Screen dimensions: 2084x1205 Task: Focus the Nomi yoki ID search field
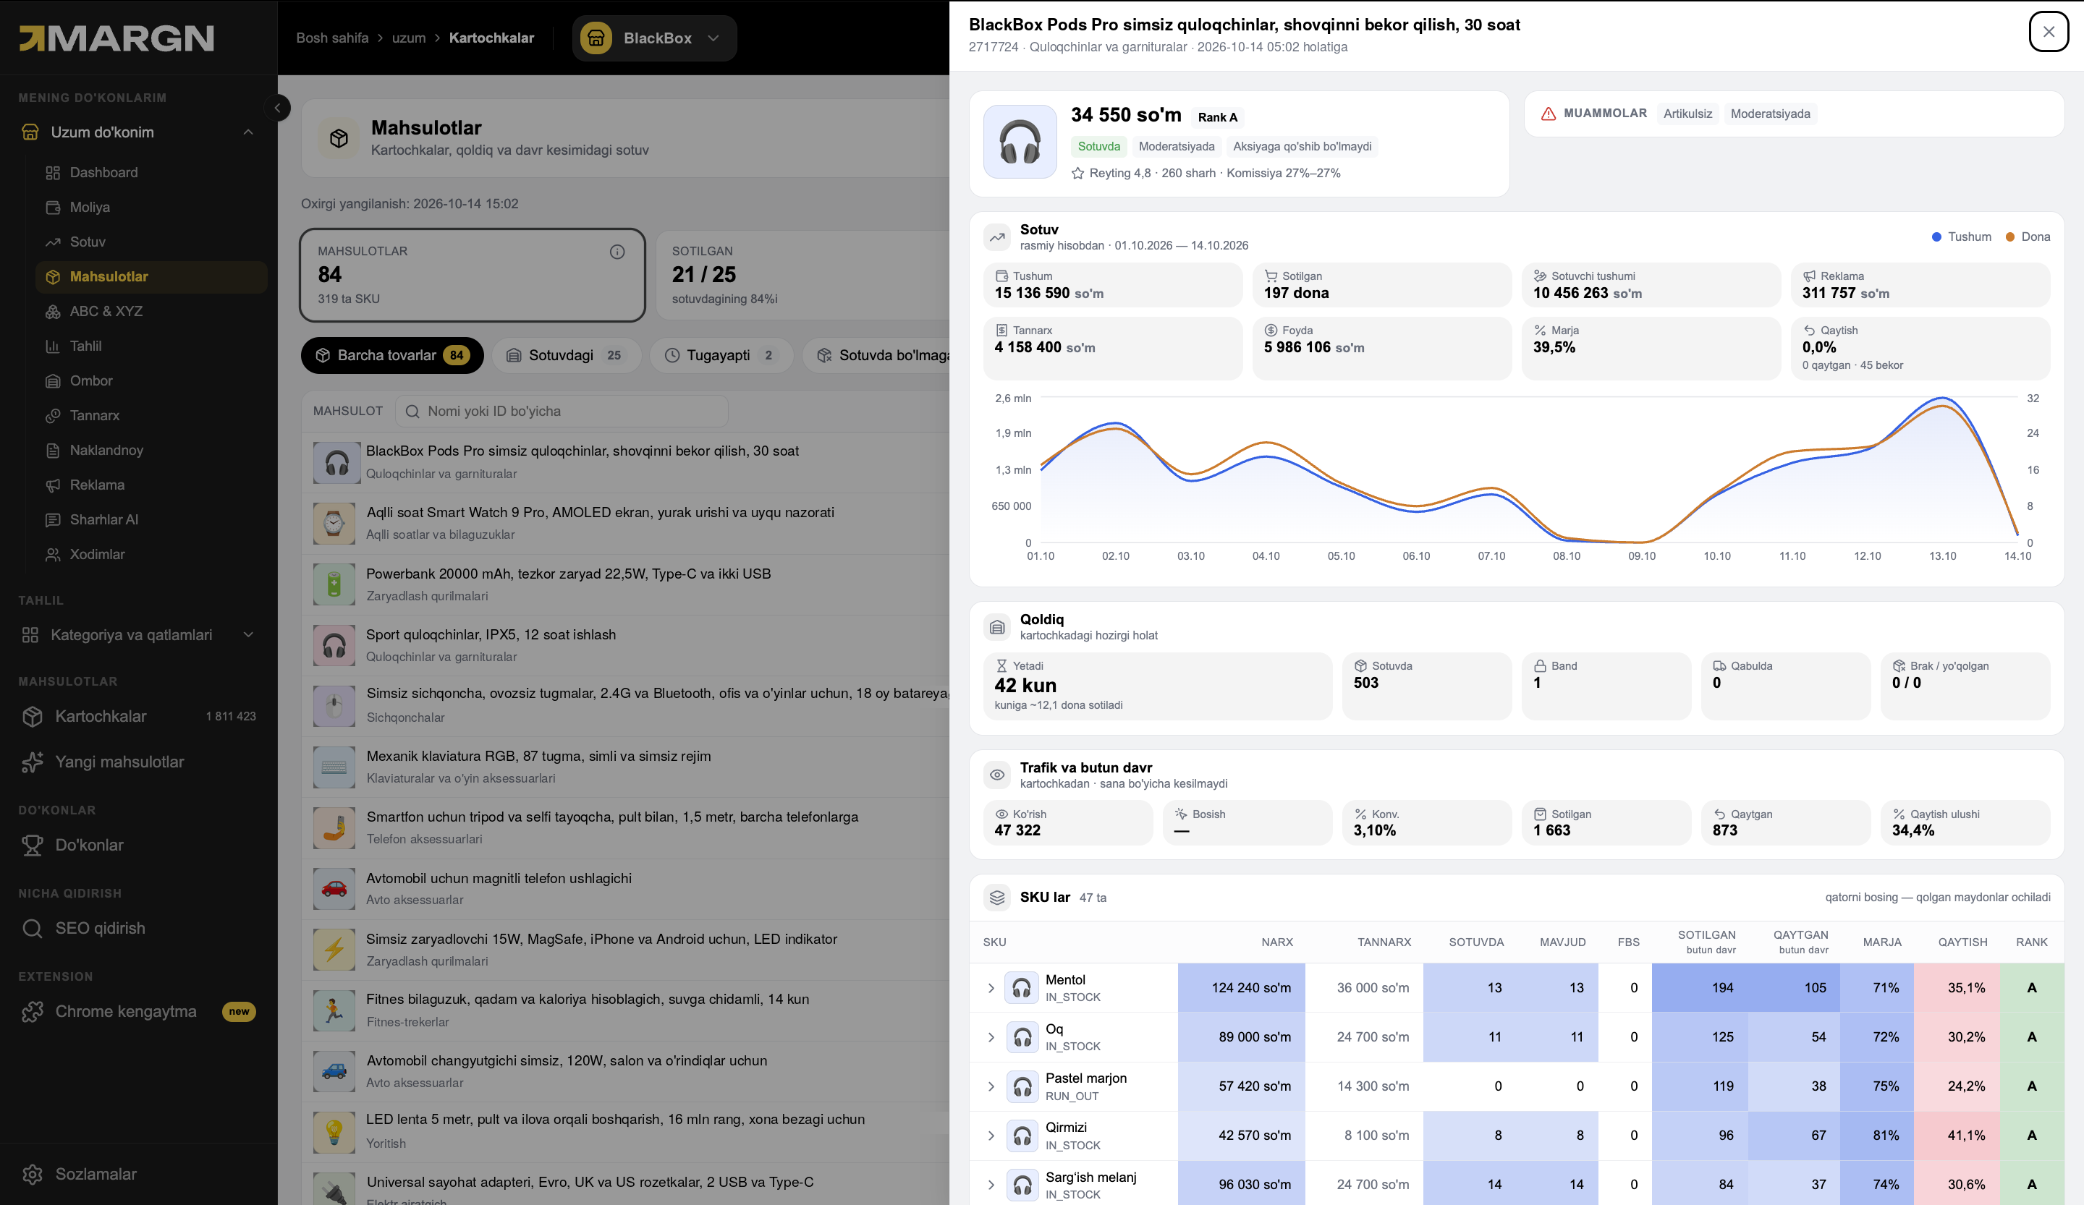(x=562, y=412)
